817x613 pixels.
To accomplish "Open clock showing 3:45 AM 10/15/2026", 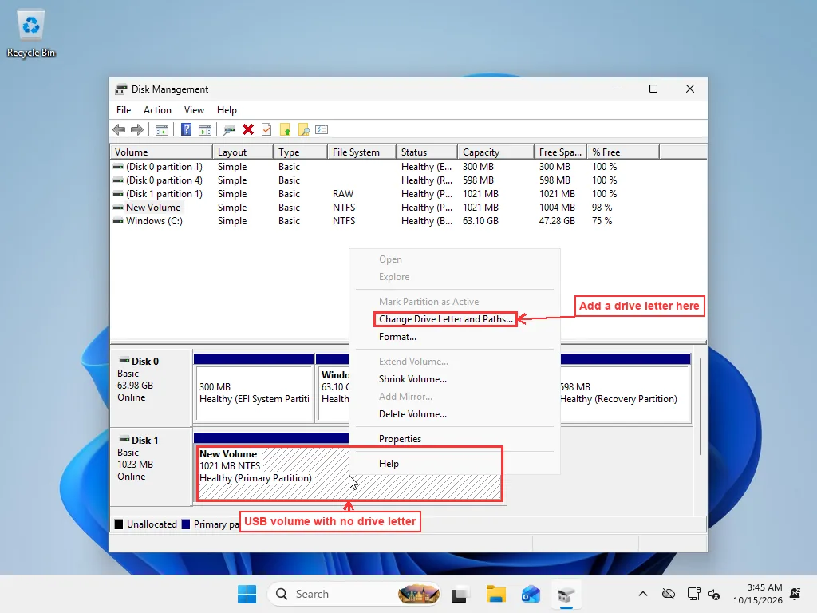I will point(757,594).
